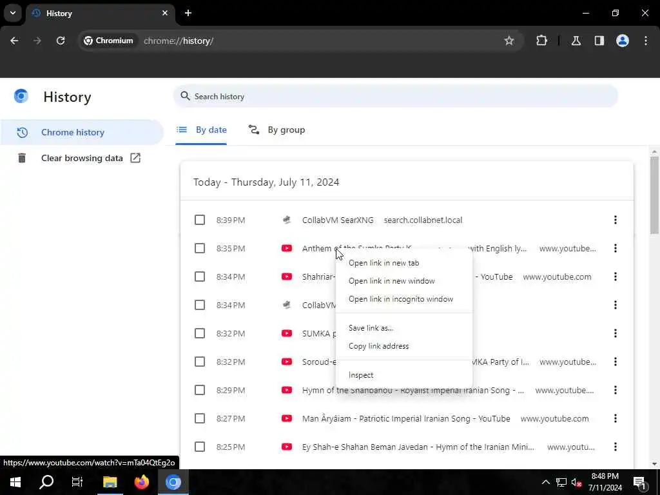The image size is (660, 495).
Task: Open actions menu for Man Âryâiam entry
Action: [x=615, y=418]
